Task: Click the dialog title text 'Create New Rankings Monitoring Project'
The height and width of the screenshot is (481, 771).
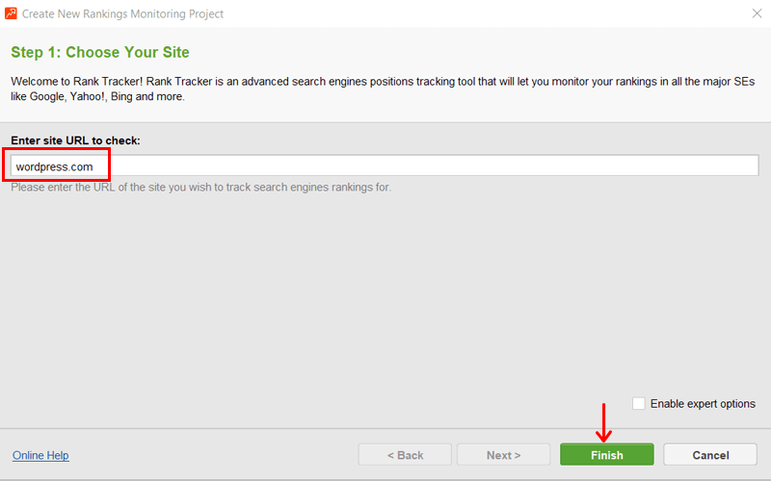Action: coord(122,13)
